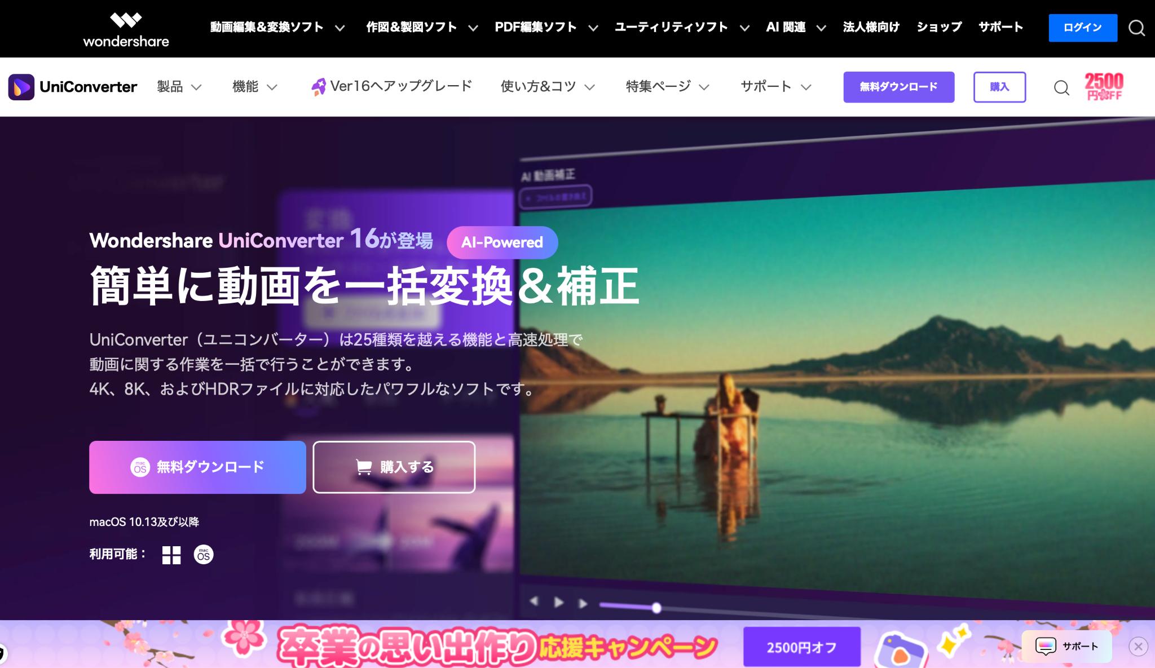This screenshot has width=1155, height=668.
Task: Open 特集ページ dropdown menu
Action: [x=667, y=87]
